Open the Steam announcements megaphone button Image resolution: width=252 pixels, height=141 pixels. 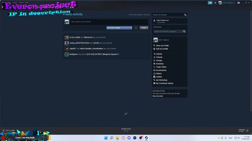(x=210, y=3)
